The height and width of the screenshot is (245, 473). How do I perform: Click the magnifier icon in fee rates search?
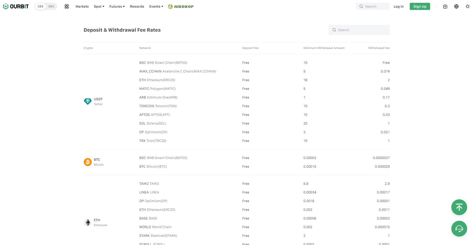click(x=334, y=30)
